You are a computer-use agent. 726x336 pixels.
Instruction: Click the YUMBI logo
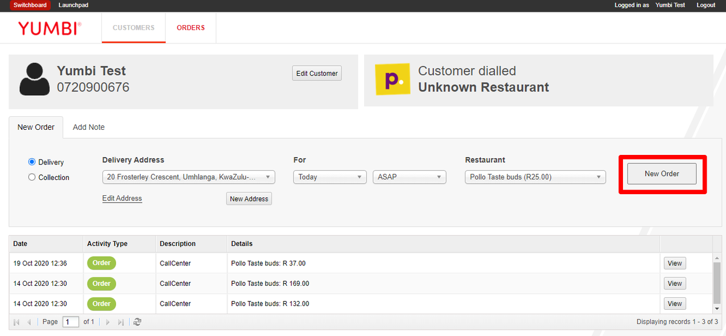(49, 28)
